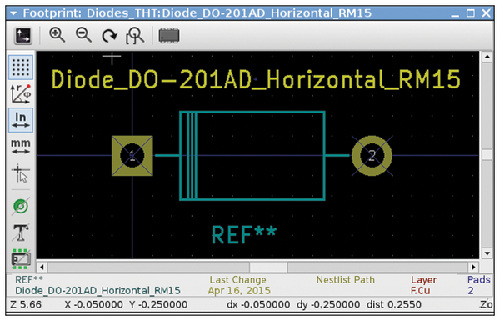
Task: Click the vertical scrollbar up arrow
Action: [x=487, y=58]
